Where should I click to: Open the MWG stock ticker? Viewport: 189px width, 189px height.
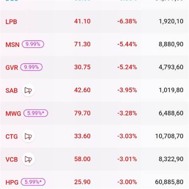pos(13,113)
